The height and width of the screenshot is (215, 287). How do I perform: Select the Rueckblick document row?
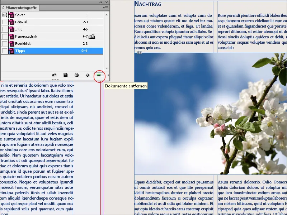(52, 43)
